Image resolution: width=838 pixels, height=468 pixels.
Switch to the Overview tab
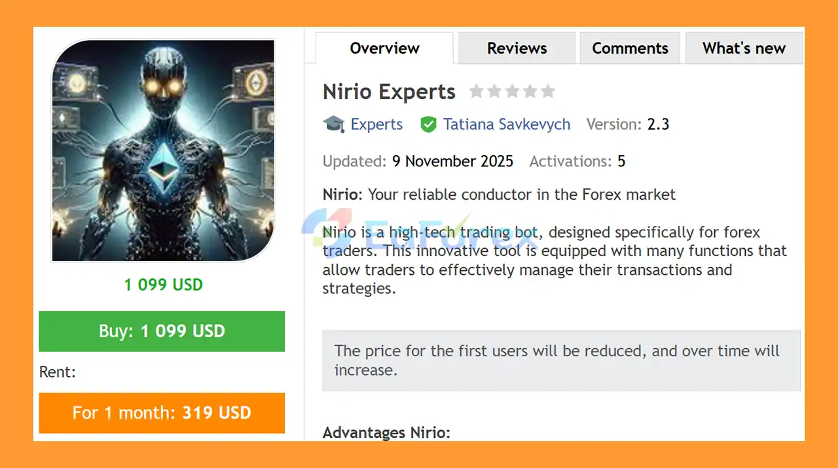tap(384, 48)
